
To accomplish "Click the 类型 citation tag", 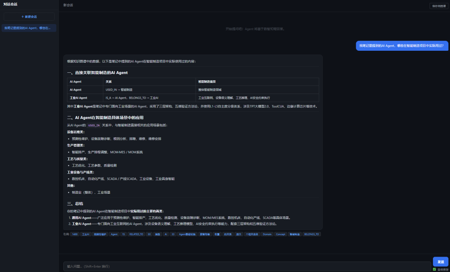I will tap(157, 234).
